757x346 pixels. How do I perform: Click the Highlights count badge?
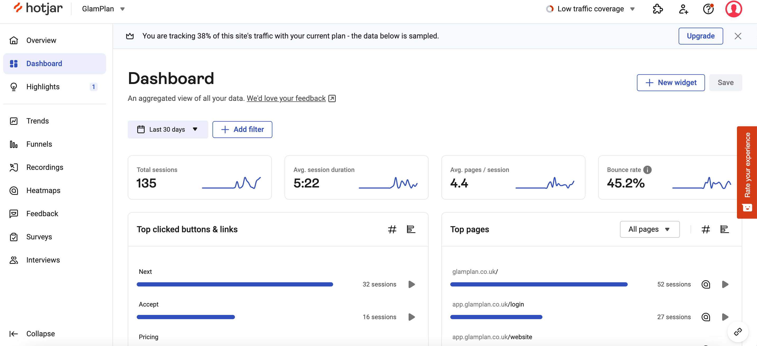pos(93,87)
